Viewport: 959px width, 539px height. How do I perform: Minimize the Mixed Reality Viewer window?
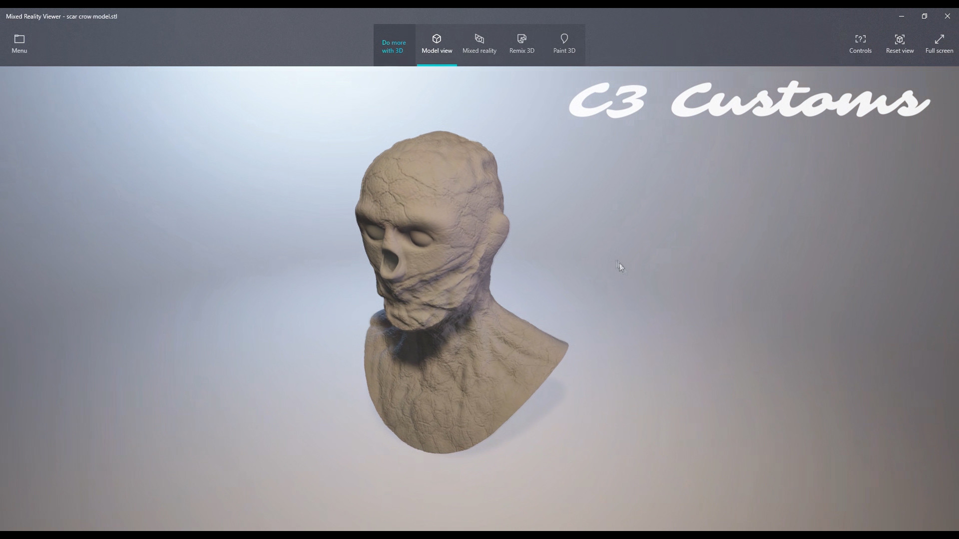[902, 16]
